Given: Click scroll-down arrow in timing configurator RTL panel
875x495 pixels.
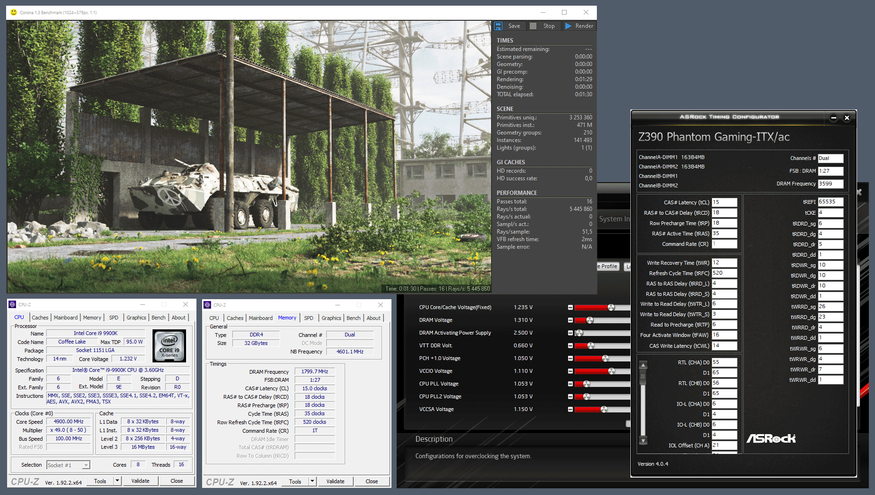Looking at the screenshot, I should (643, 440).
